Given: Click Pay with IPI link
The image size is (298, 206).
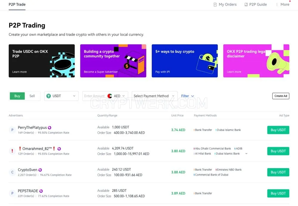Looking at the screenshot, I should pos(162,72).
